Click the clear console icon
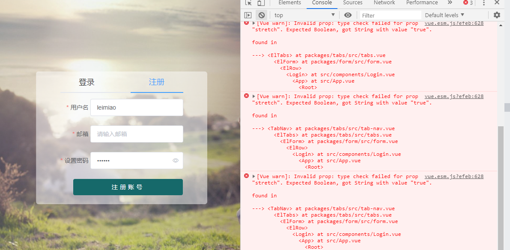 [261, 15]
